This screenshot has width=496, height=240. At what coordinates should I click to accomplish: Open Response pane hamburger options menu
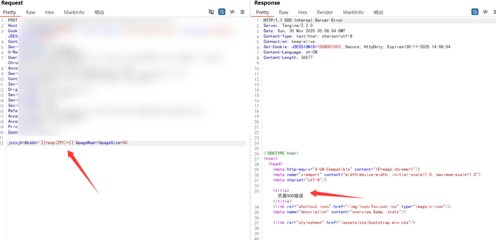494,12
